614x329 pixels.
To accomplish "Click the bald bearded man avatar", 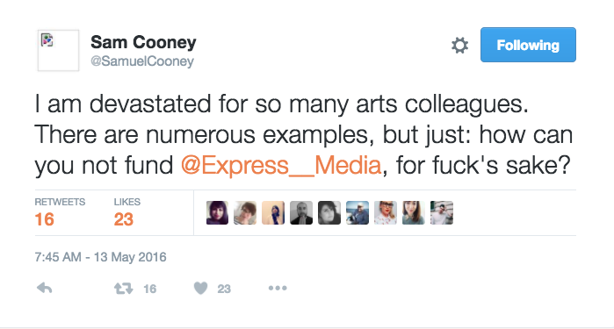I will click(301, 213).
